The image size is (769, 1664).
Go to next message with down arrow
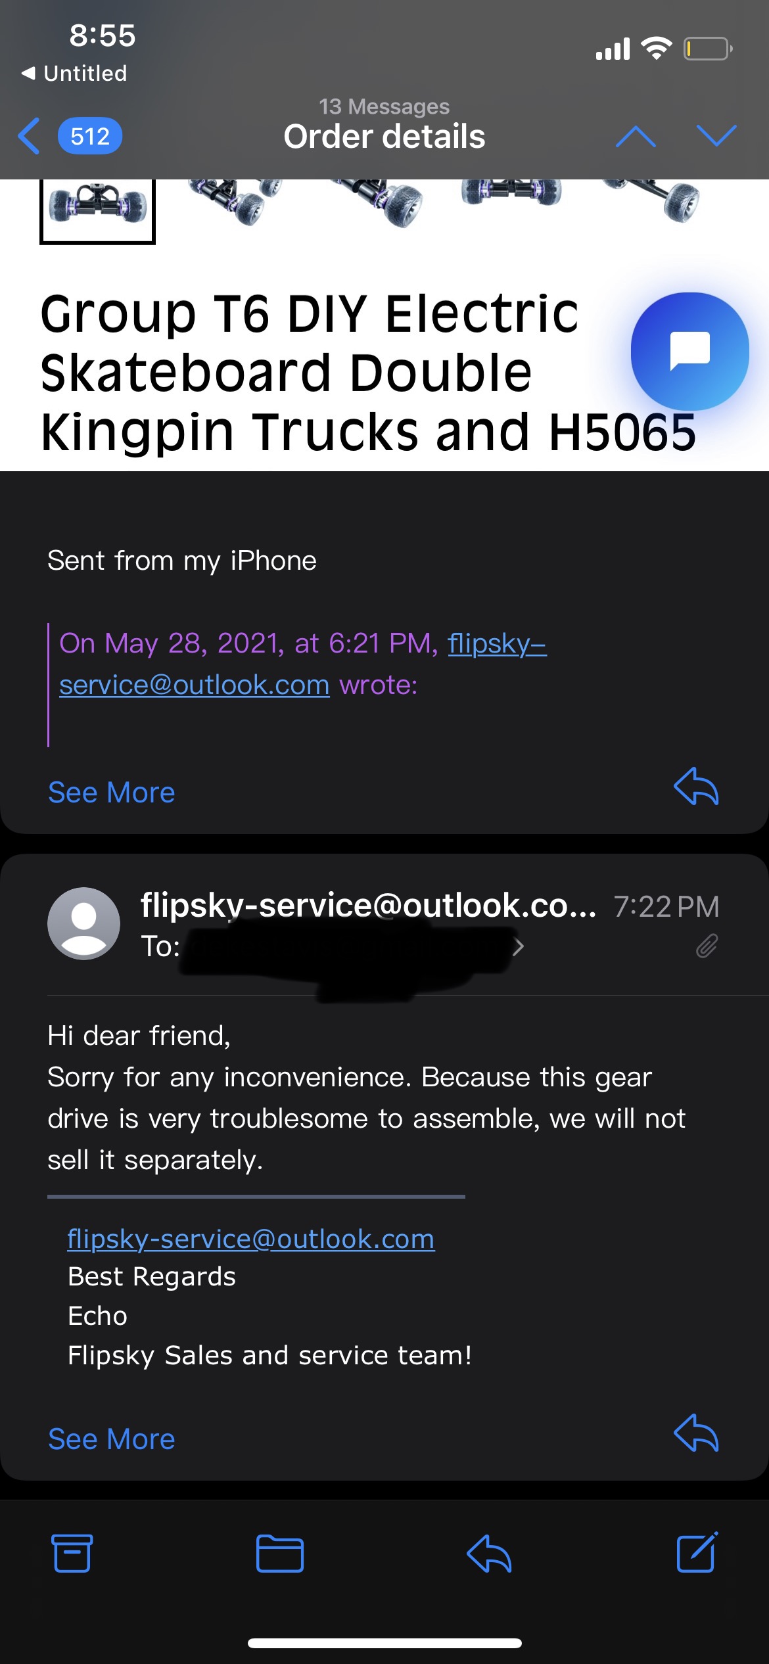coord(716,137)
